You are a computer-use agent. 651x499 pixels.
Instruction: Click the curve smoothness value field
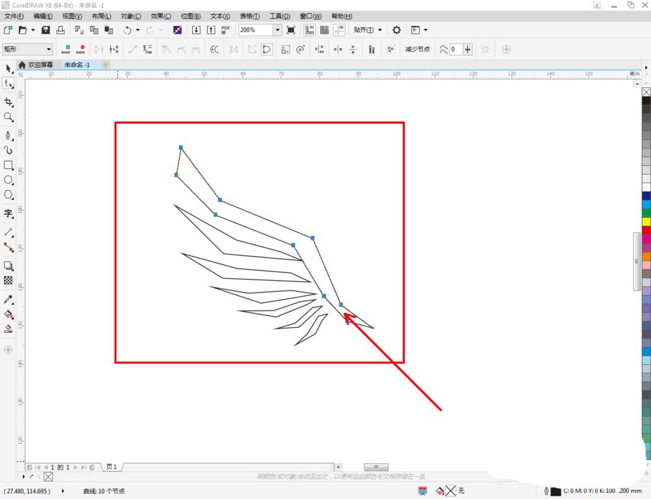[x=455, y=49]
